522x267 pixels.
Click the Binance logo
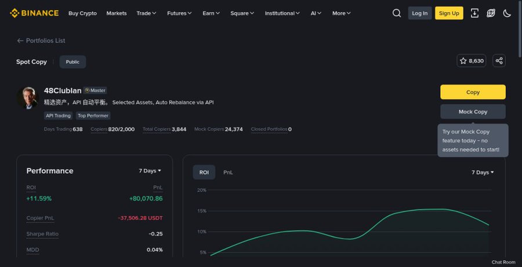(34, 13)
